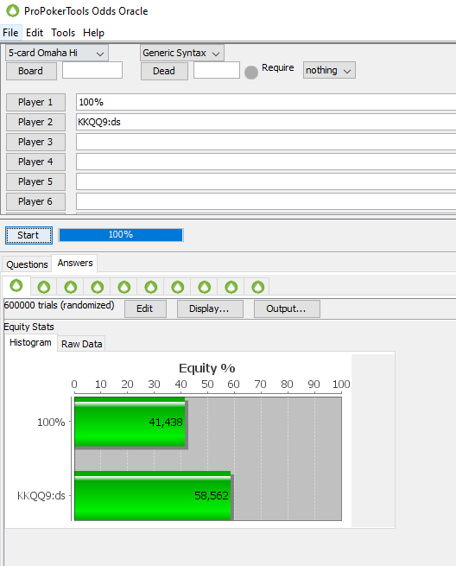The width and height of the screenshot is (456, 566).
Task: Click the gray Require status indicator circle
Action: tap(251, 73)
